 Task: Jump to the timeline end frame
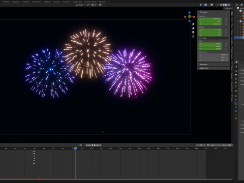click(100, 145)
